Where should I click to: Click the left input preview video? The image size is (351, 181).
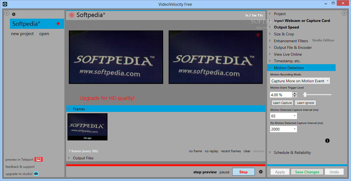point(116,57)
